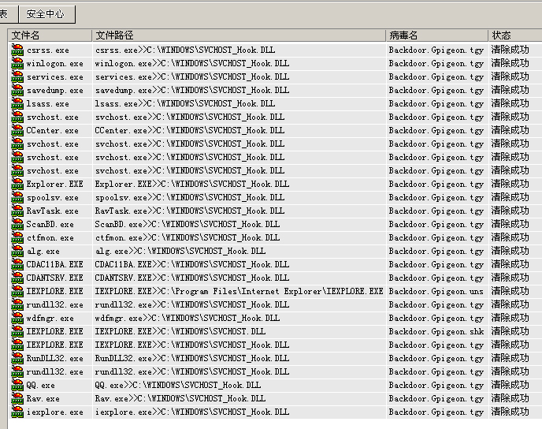The width and height of the screenshot is (542, 429).
Task: Select the Backdoor.Gpigeon.uns virus name cell
Action: pyautogui.click(x=436, y=291)
